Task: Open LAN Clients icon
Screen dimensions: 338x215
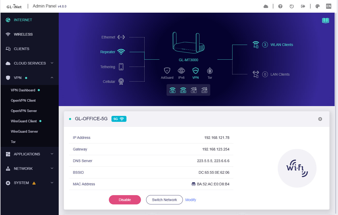Action: coord(256,74)
